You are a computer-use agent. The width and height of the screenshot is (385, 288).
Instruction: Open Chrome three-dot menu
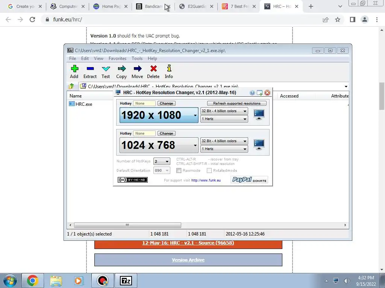coord(377,19)
